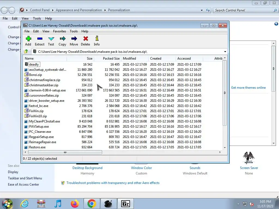Select the PAVSetup.exe file icon
279x209 pixels.
pos(26,127)
